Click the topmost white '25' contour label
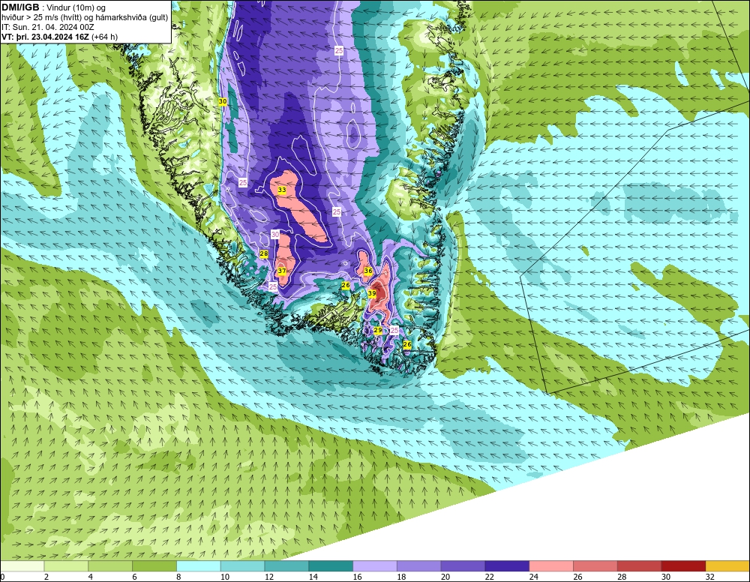 339,50
